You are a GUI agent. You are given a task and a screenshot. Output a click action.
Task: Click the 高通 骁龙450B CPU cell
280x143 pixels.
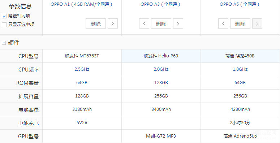click(240, 56)
